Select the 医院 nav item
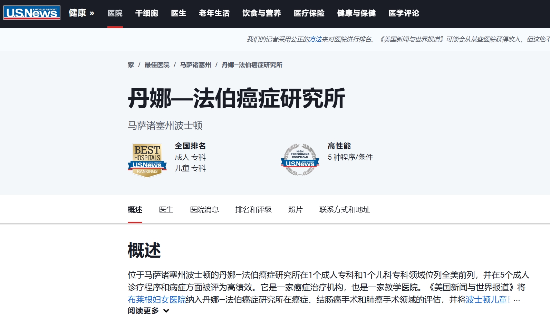This screenshot has width=550, height=318. tap(115, 13)
